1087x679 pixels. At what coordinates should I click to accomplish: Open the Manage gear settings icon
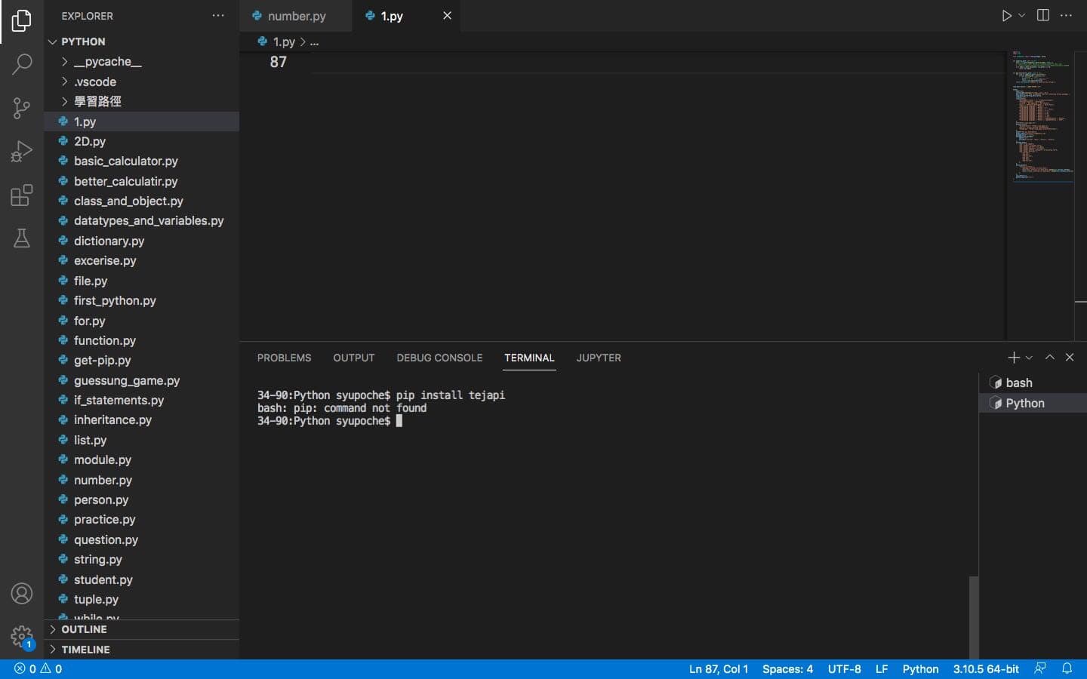click(x=22, y=636)
